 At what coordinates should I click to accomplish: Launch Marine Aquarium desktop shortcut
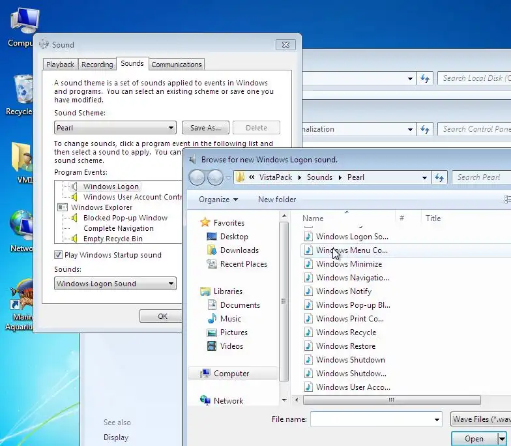click(20, 305)
